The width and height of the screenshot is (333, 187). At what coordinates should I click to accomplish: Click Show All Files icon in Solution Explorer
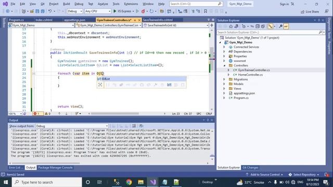point(263,26)
